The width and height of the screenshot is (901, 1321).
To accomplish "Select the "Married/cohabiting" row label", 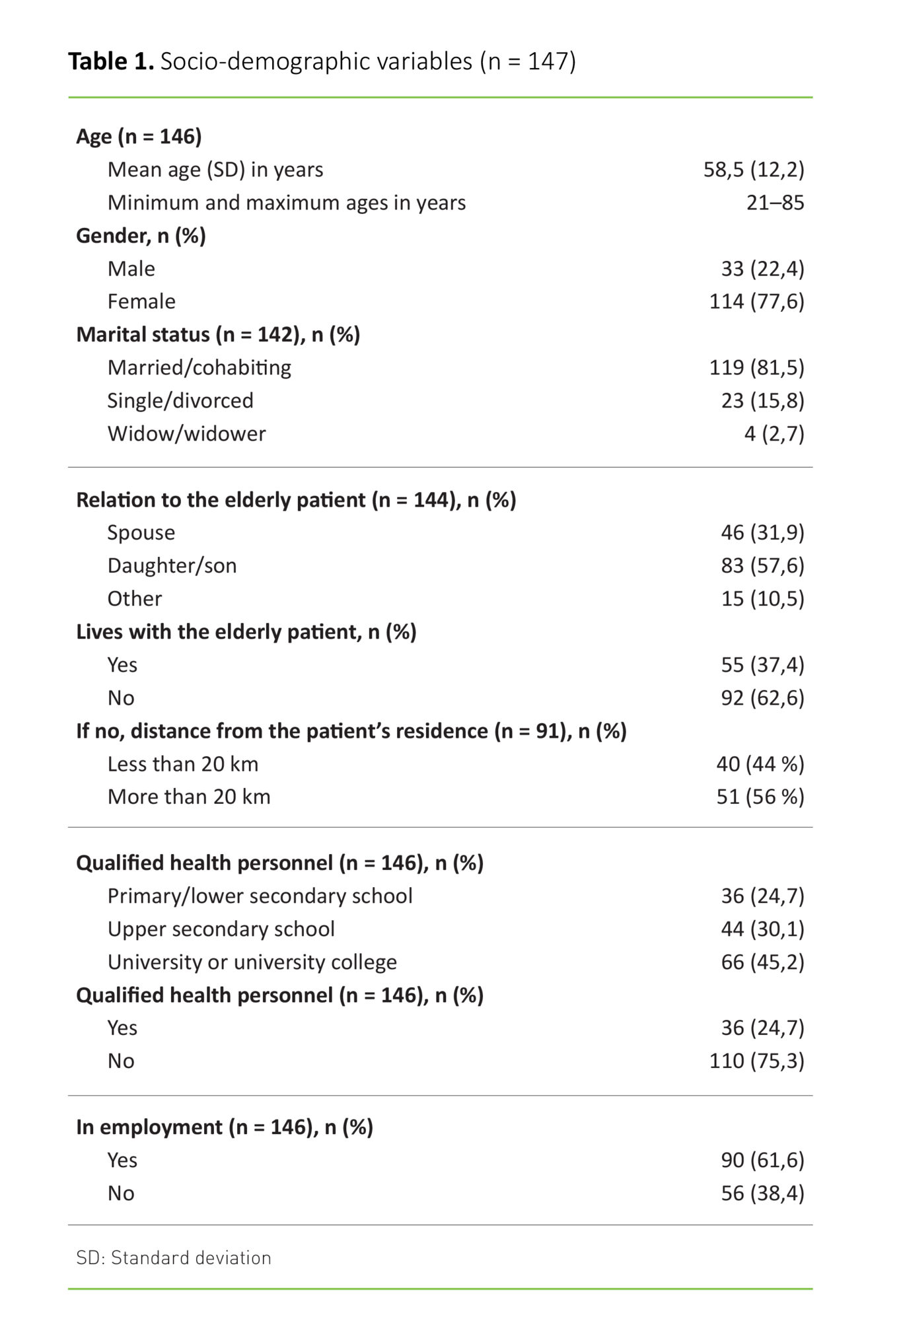I will click(199, 368).
